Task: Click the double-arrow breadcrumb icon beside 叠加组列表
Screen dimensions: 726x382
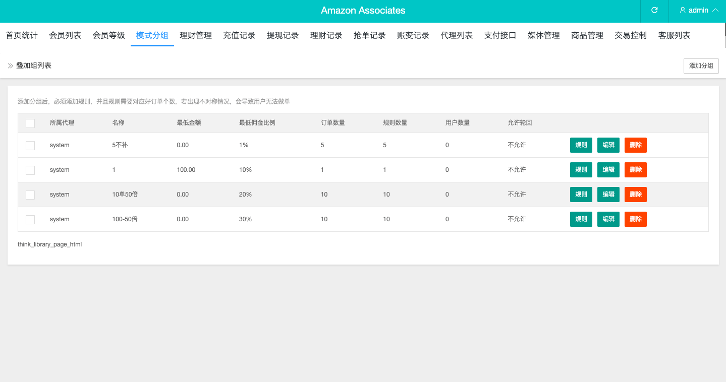Action: pos(10,65)
